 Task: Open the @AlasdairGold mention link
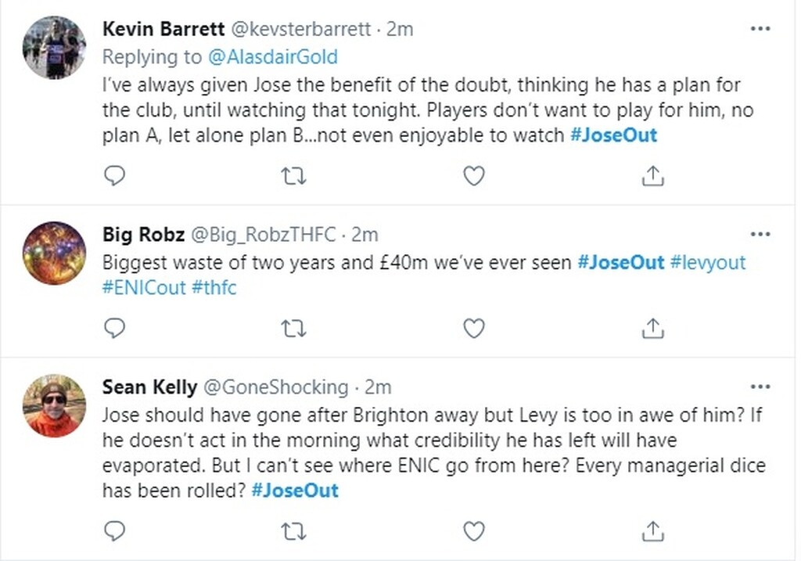271,56
